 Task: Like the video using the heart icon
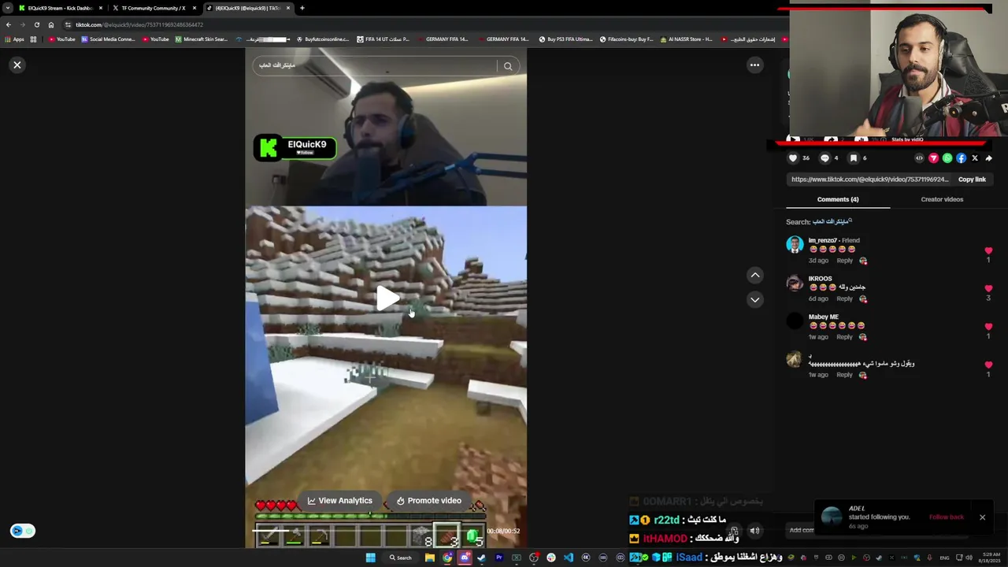[793, 158]
